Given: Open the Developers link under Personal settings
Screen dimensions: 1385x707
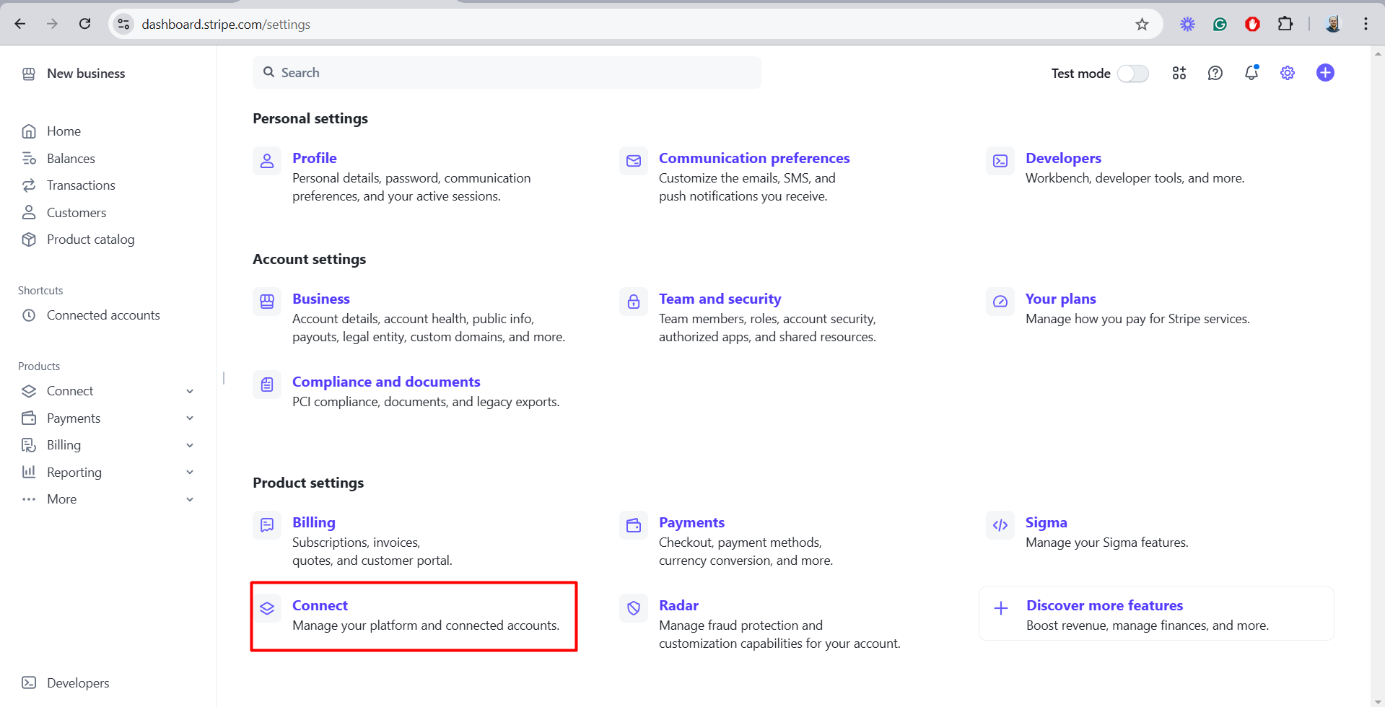Looking at the screenshot, I should point(1063,158).
